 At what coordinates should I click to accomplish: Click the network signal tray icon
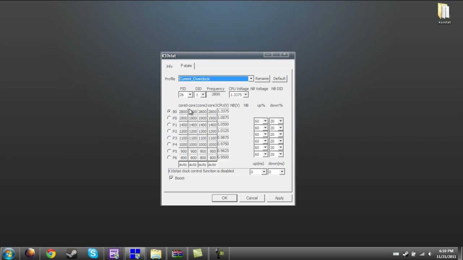pyautogui.click(x=422, y=254)
